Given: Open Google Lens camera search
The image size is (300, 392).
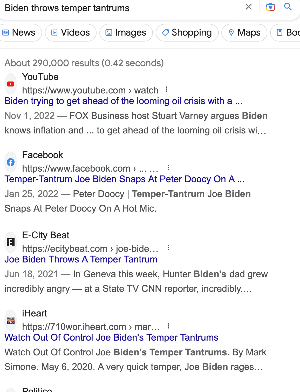Looking at the screenshot, I should pos(270,7).
